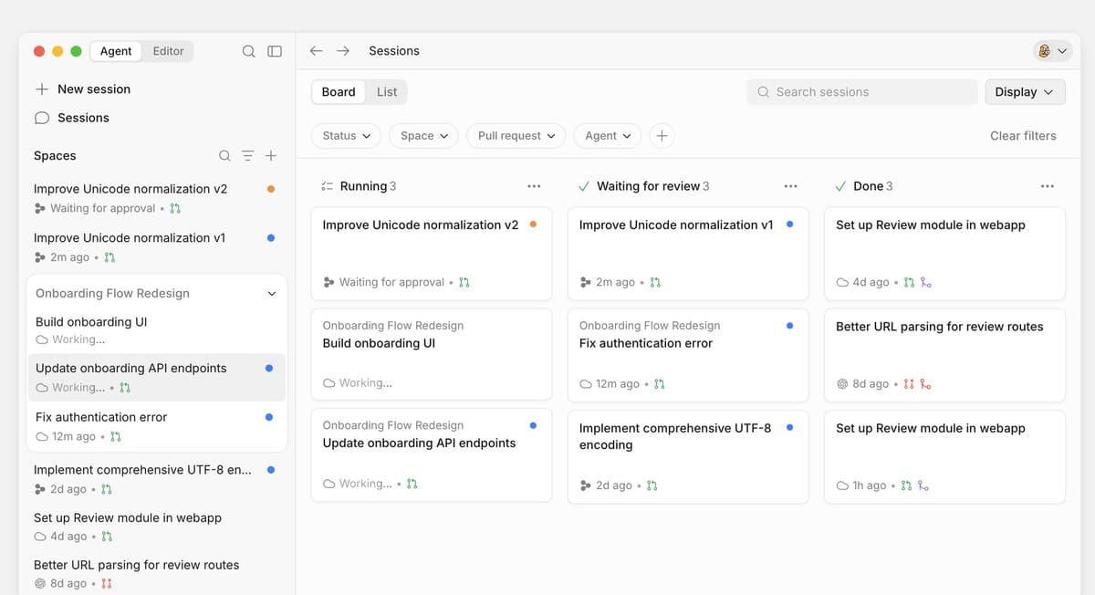
Task: Open the user avatar menu
Action: (1051, 51)
